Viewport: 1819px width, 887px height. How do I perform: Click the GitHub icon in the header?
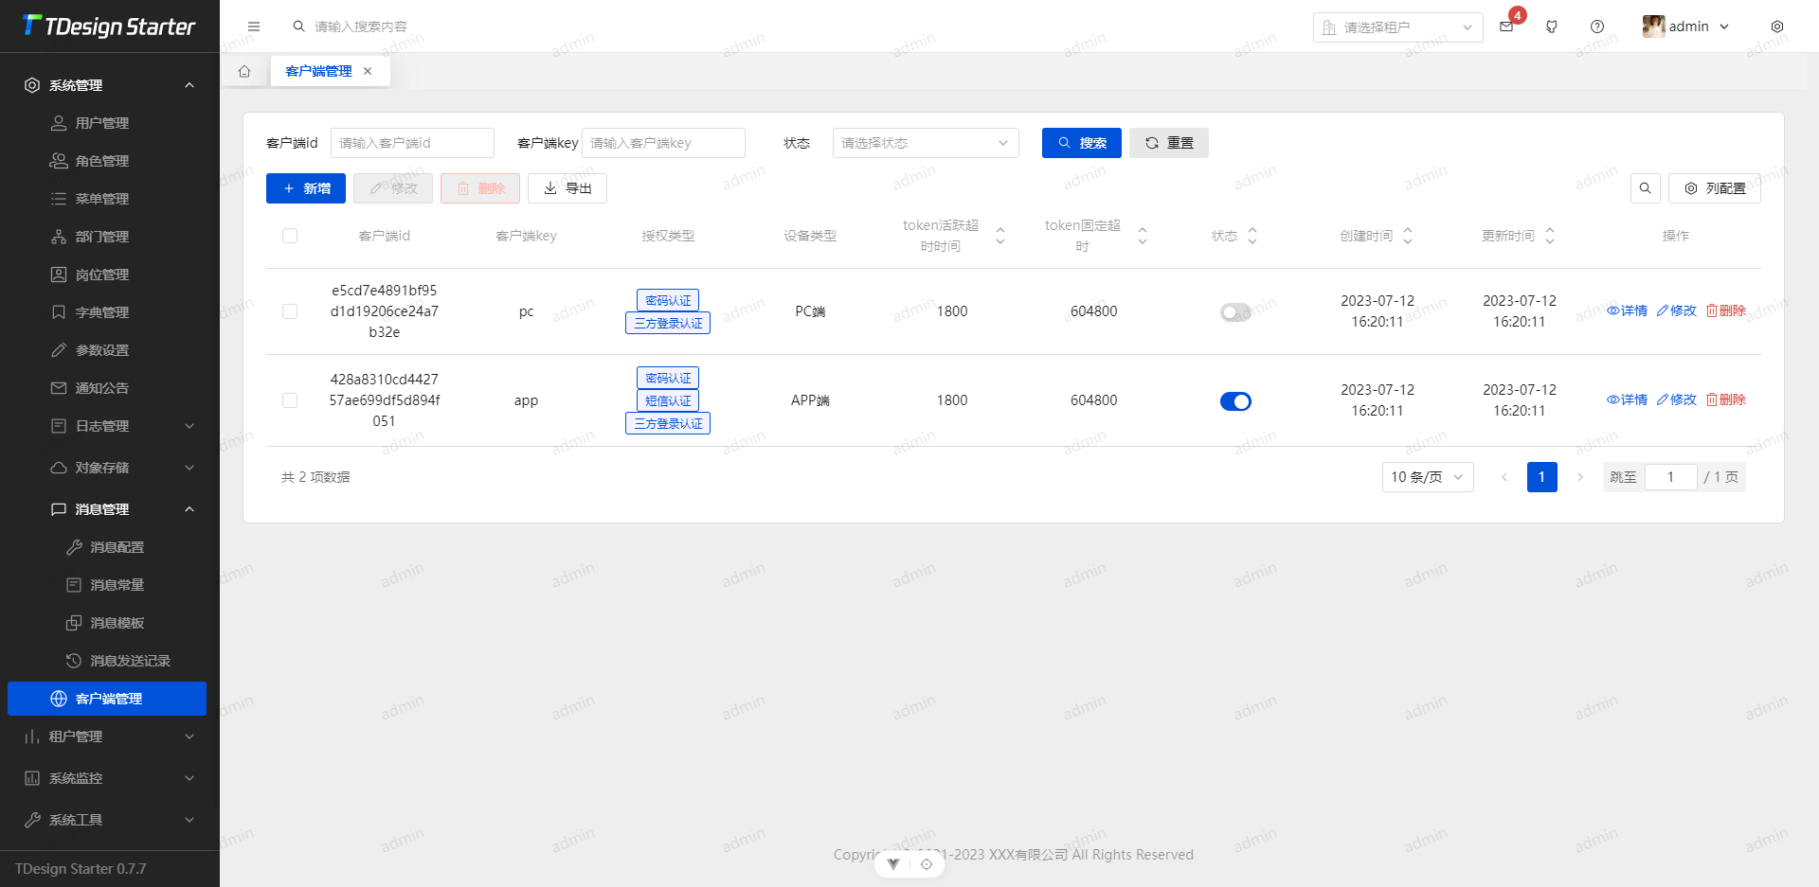coord(1552,27)
